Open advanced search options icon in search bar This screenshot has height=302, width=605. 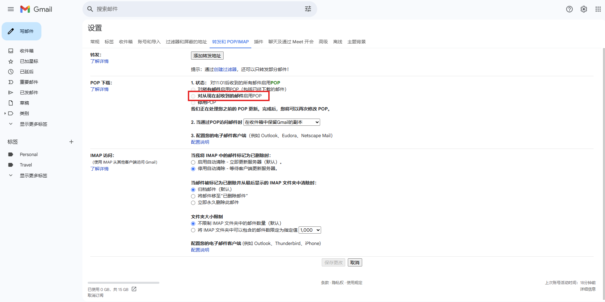coord(308,9)
